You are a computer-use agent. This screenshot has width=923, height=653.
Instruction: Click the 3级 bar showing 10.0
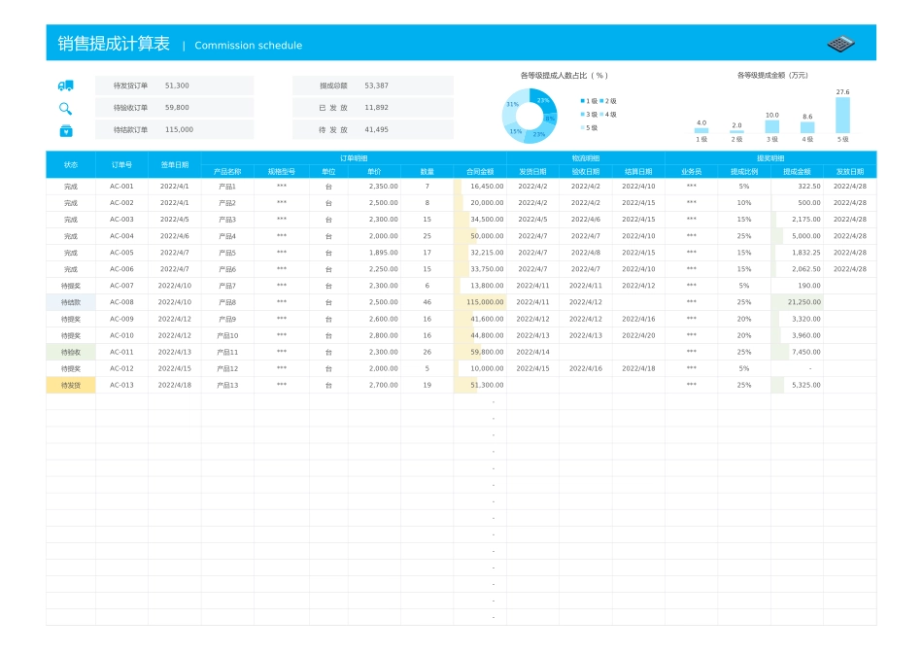pos(771,126)
